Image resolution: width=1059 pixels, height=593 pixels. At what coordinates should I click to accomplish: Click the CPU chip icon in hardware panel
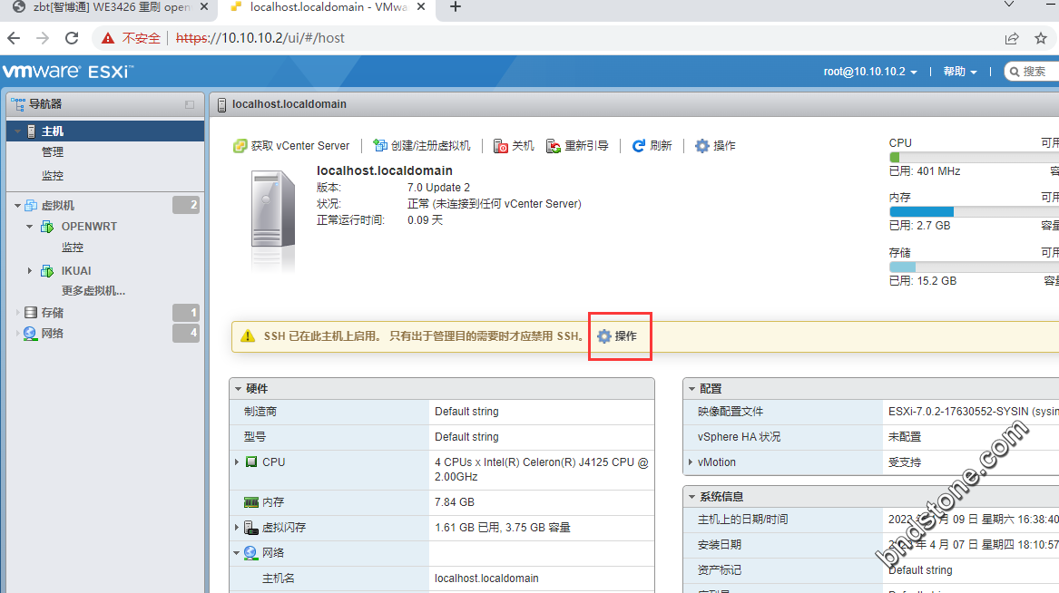click(251, 462)
